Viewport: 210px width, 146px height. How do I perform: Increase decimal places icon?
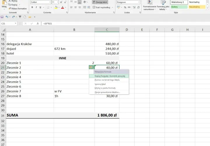point(134,7)
